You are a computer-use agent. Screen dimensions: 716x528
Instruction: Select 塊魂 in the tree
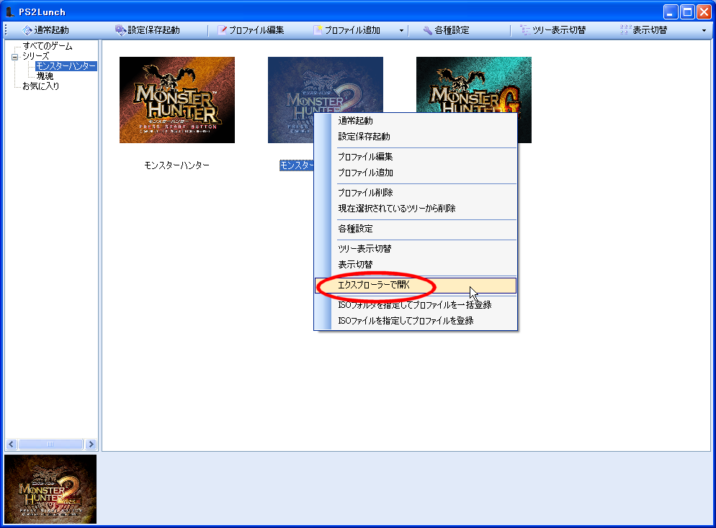45,76
